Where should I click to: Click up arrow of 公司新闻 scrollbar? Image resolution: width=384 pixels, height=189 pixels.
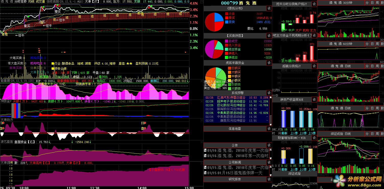[x=270, y=167]
